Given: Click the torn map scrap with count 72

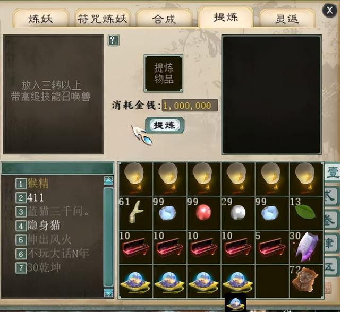Looking at the screenshot, I should point(306,281).
